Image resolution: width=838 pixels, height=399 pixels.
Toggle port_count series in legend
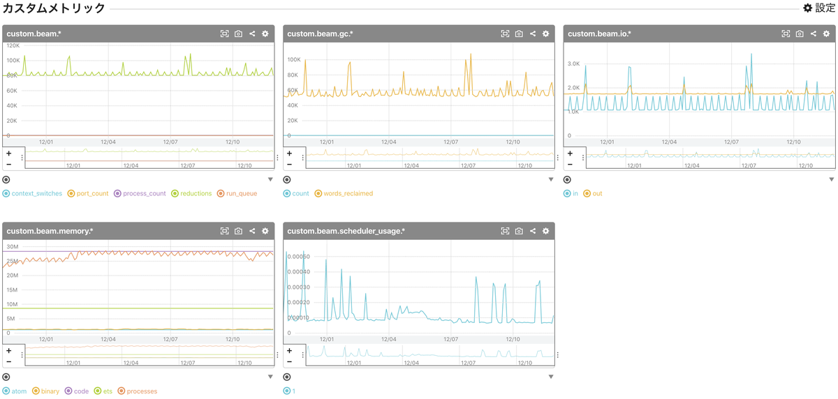88,193
